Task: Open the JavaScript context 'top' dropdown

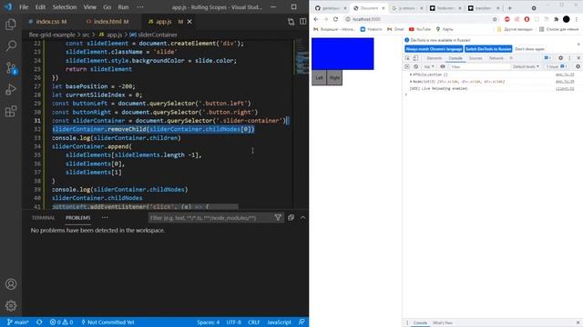Action: tap(429, 66)
